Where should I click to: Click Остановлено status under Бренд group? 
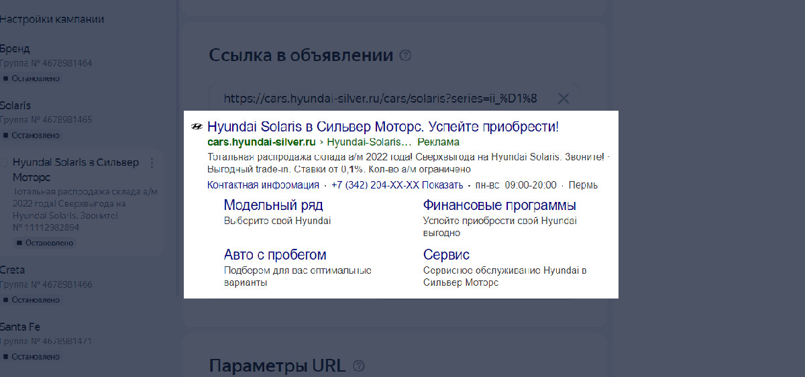click(x=31, y=78)
